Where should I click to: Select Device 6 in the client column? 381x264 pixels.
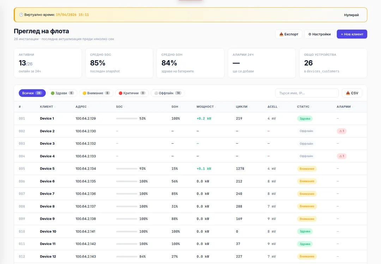[47, 181]
